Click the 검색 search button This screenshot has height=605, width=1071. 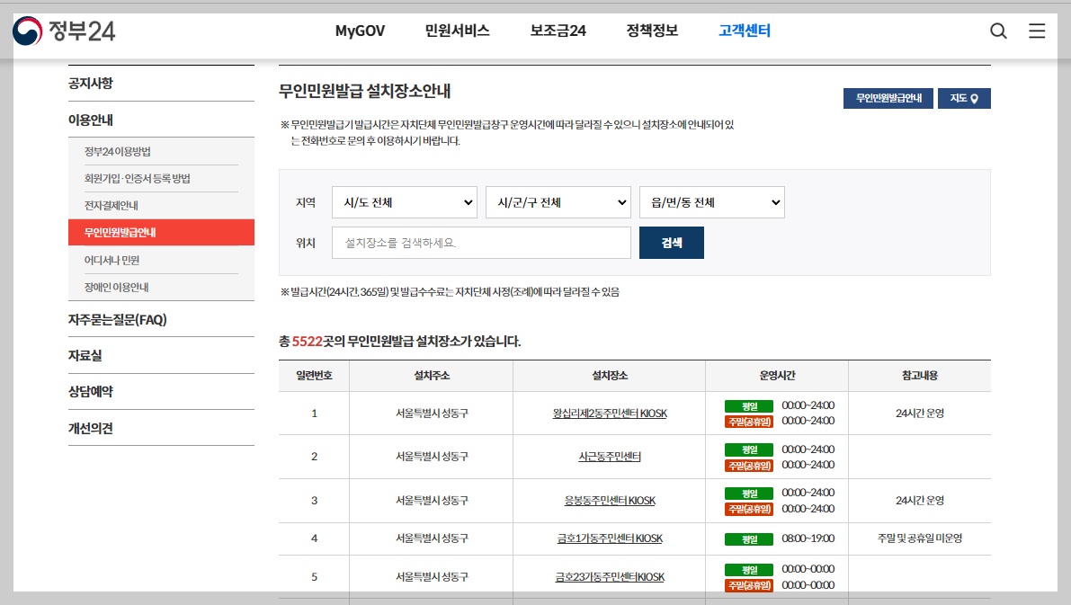[x=671, y=242]
